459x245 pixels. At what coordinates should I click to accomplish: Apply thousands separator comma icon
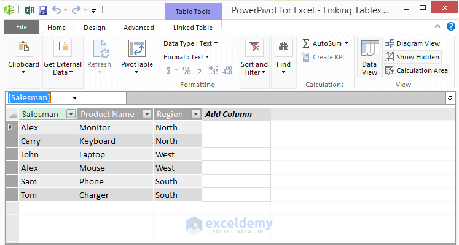pos(199,70)
